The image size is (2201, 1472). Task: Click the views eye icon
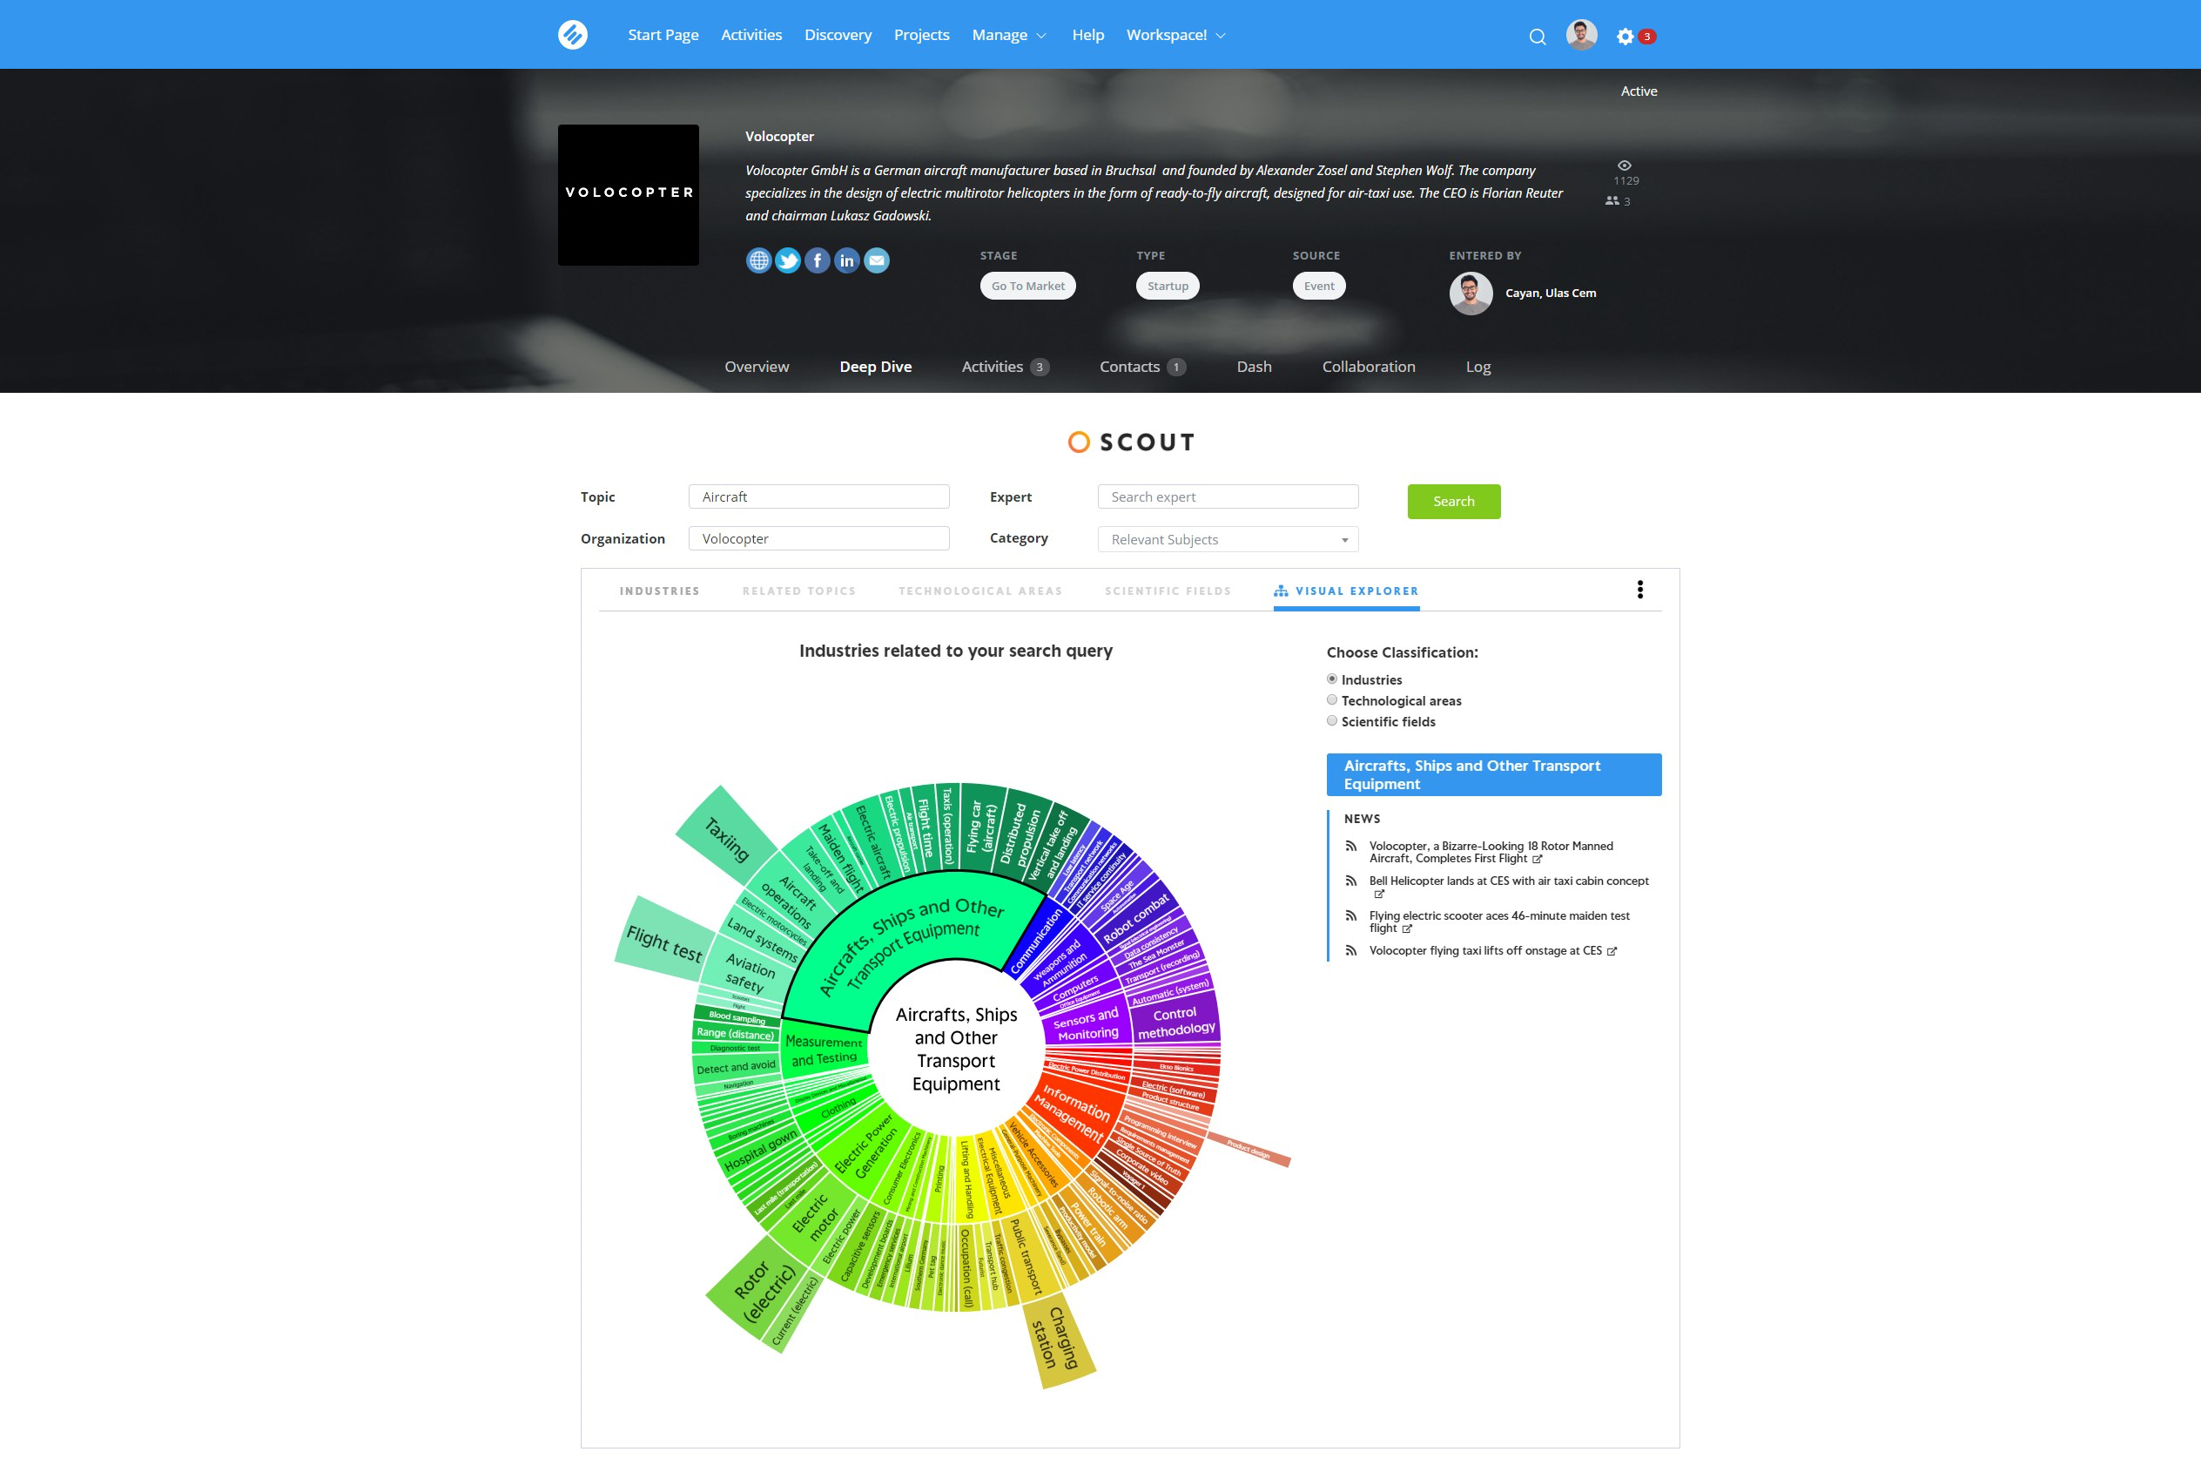click(x=1624, y=165)
